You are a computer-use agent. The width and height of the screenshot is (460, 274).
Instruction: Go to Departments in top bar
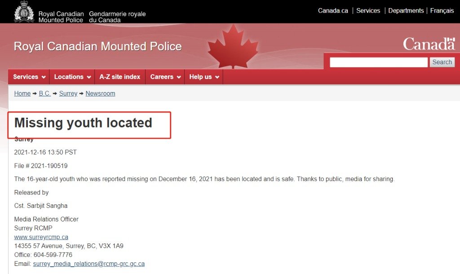pyautogui.click(x=406, y=11)
